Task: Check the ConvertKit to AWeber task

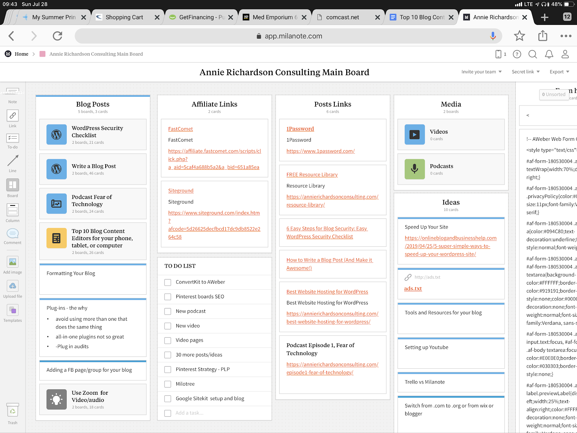Action: [x=168, y=282]
